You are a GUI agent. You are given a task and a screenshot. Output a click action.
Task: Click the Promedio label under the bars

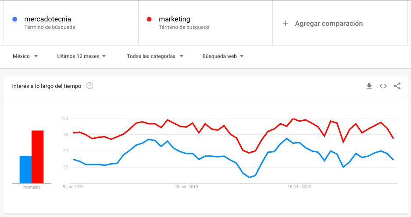point(31,187)
